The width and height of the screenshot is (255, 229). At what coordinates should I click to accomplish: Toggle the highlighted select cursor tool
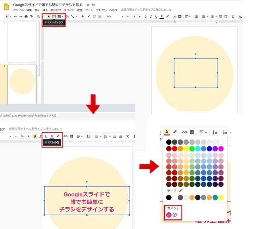48,17
